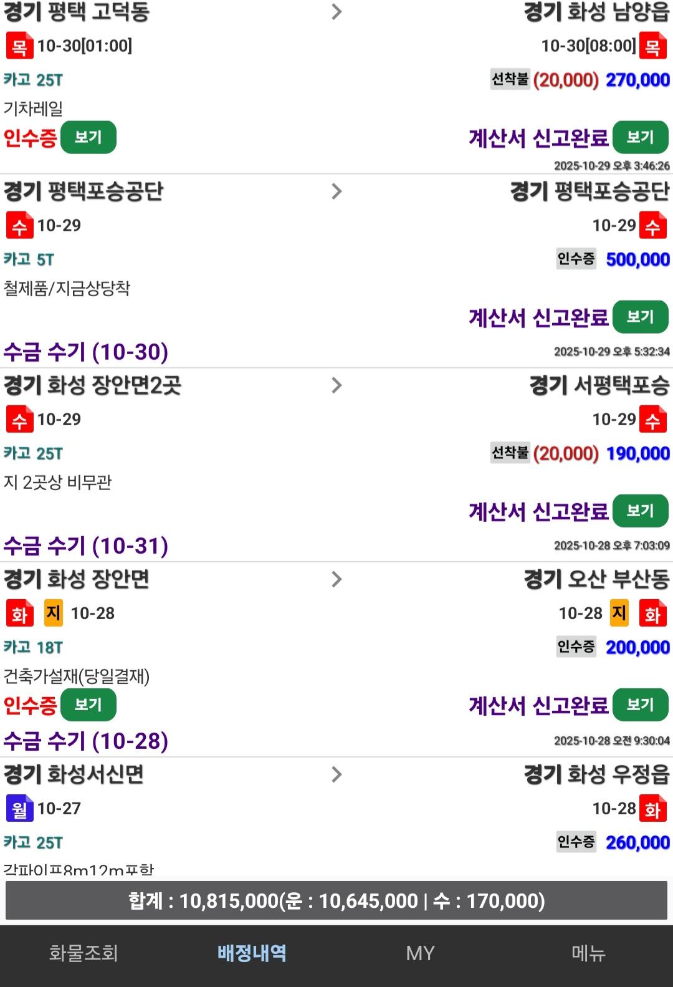
Task: Expand the 경기 평택 고덕동 route chevron
Action: coord(336,12)
